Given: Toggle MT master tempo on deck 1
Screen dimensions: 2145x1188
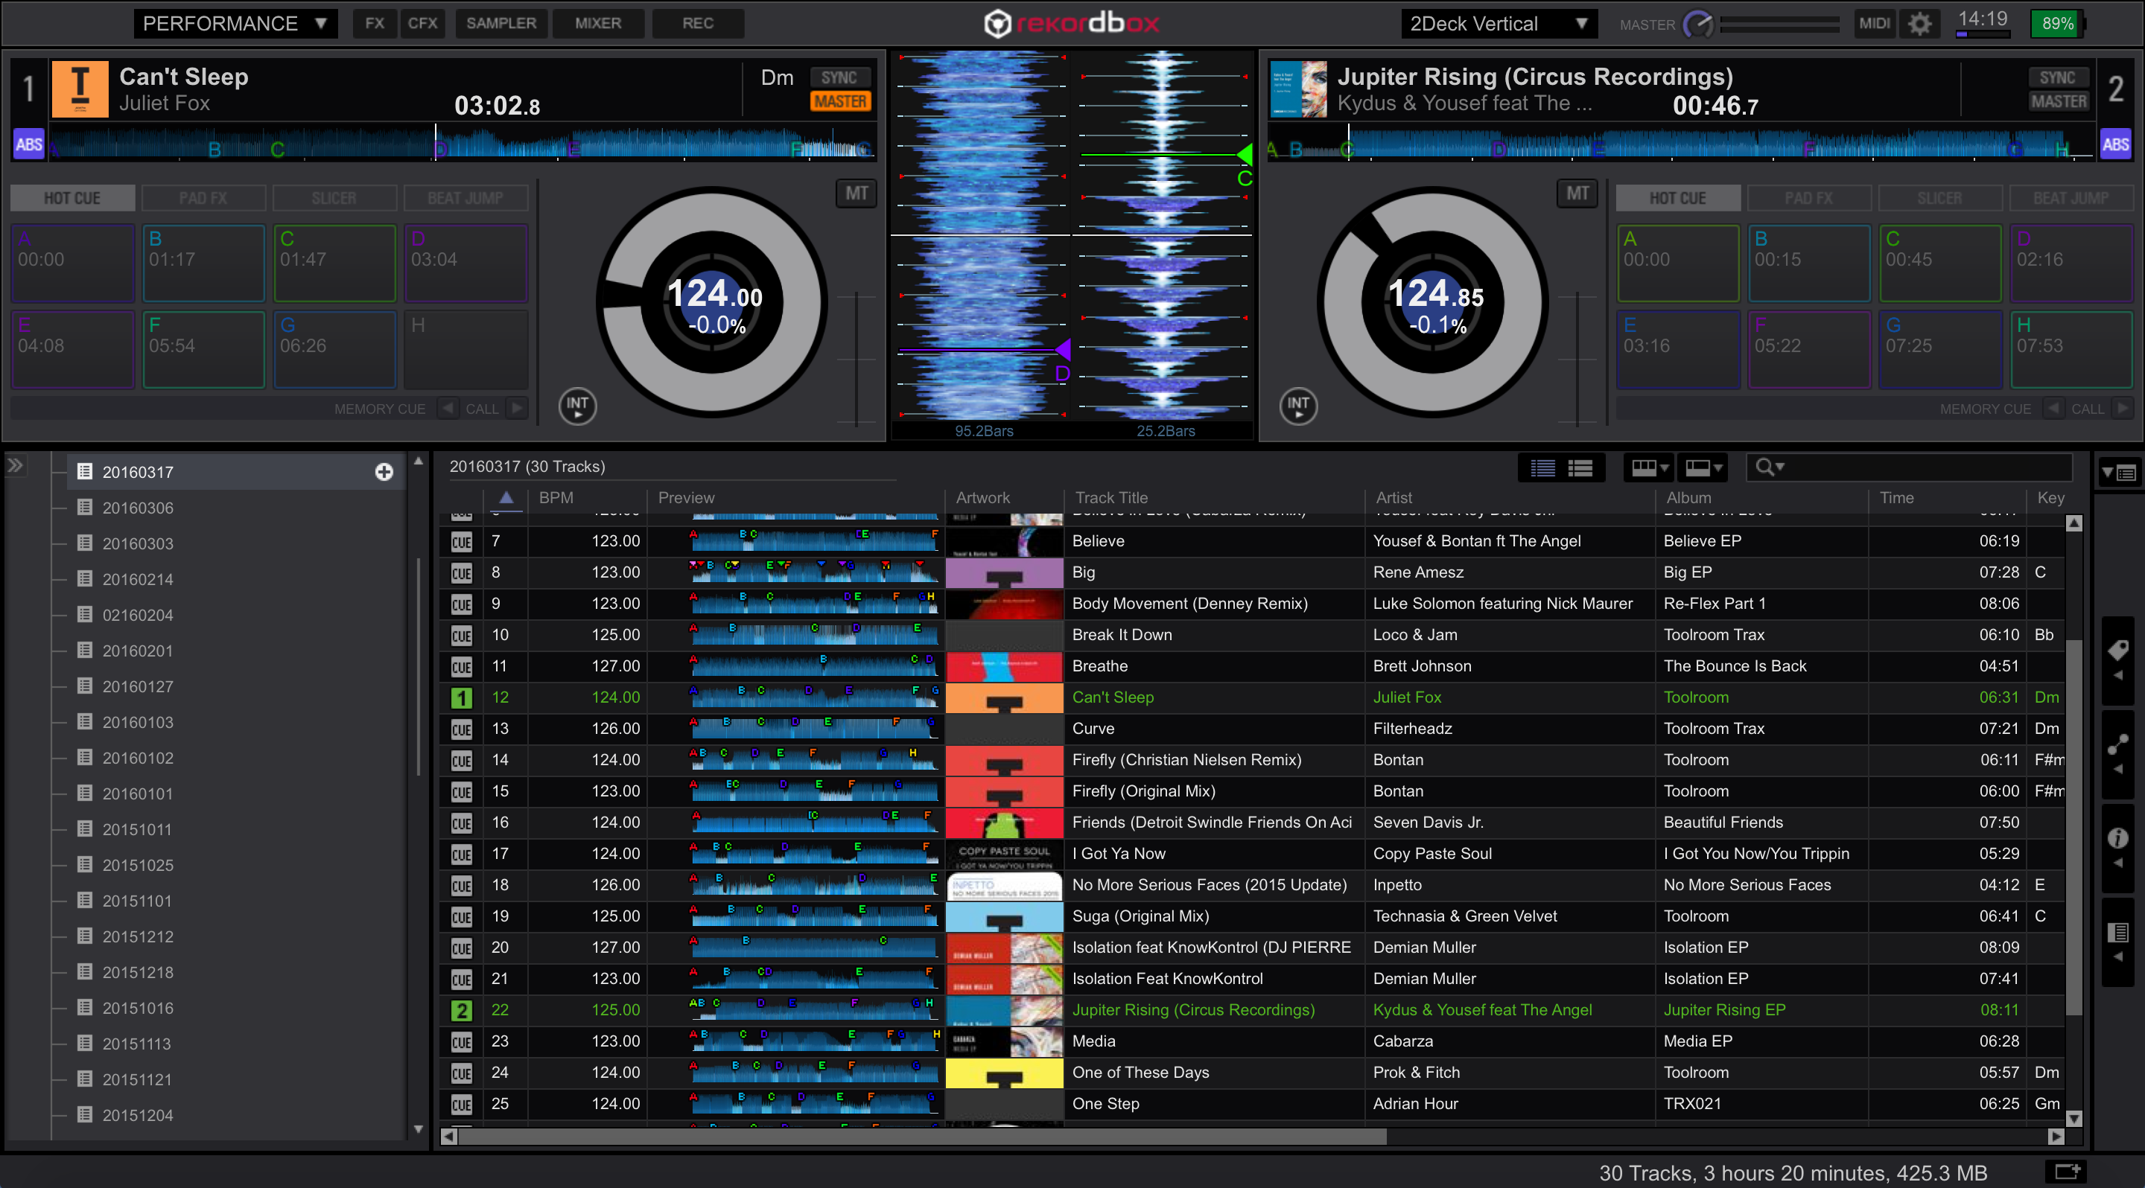Looking at the screenshot, I should coord(856,194).
